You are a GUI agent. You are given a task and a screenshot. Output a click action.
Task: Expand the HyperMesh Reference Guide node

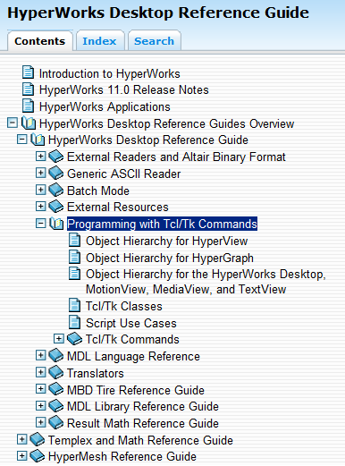[21, 455]
